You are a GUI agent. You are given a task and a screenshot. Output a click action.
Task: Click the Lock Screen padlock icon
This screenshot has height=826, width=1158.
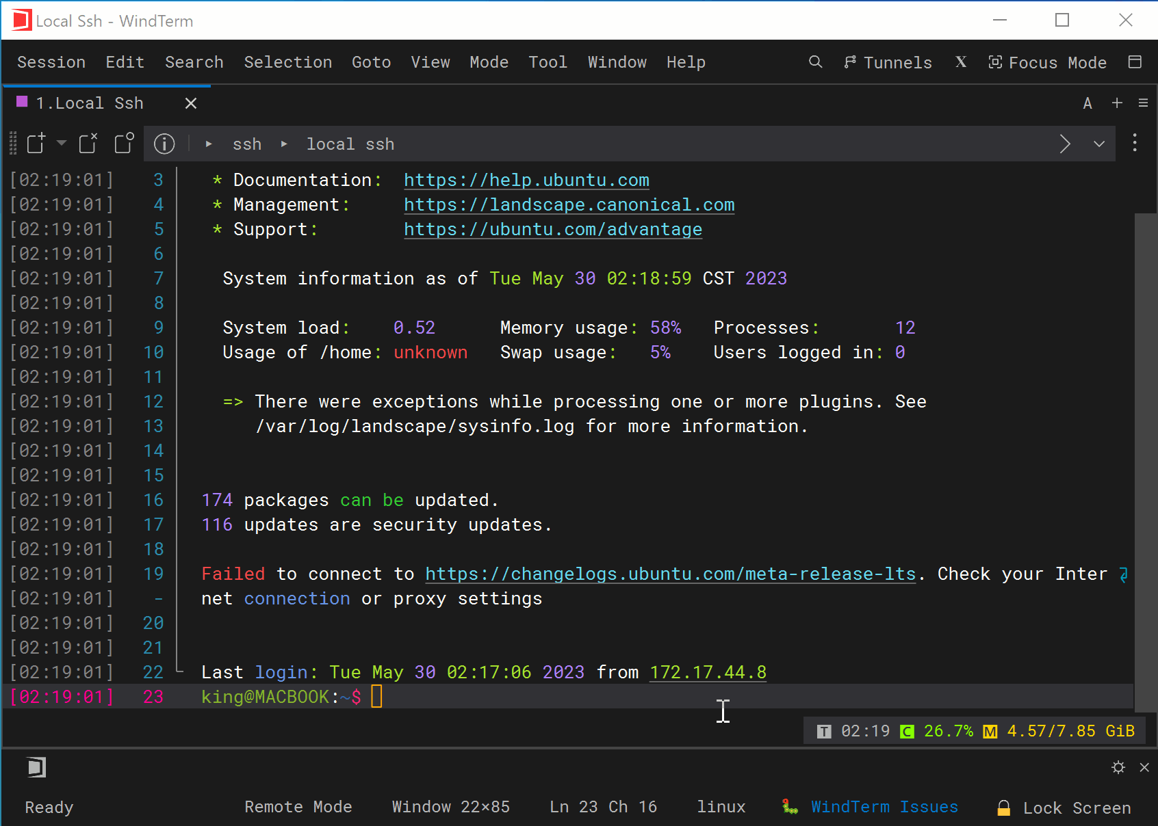coord(1004,808)
